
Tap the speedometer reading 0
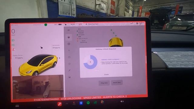click(13, 31)
